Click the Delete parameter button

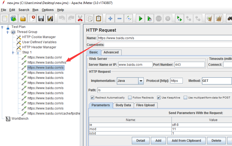[x=216, y=141]
